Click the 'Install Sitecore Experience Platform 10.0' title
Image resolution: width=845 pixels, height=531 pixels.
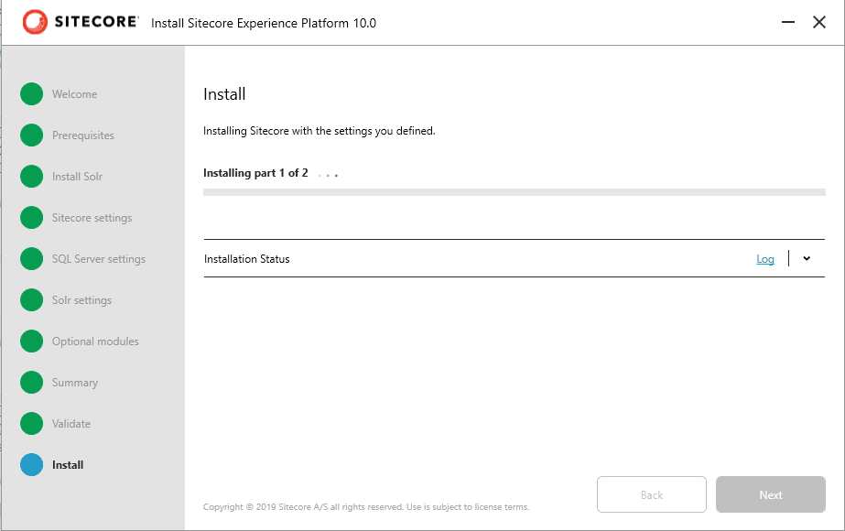[x=264, y=23]
